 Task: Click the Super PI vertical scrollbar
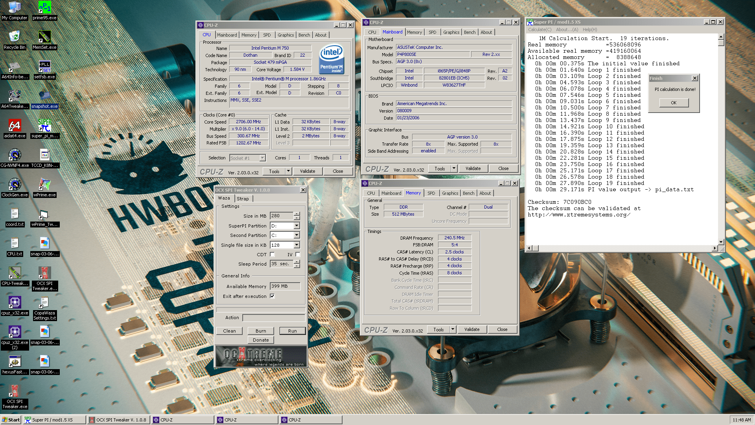pos(721,139)
